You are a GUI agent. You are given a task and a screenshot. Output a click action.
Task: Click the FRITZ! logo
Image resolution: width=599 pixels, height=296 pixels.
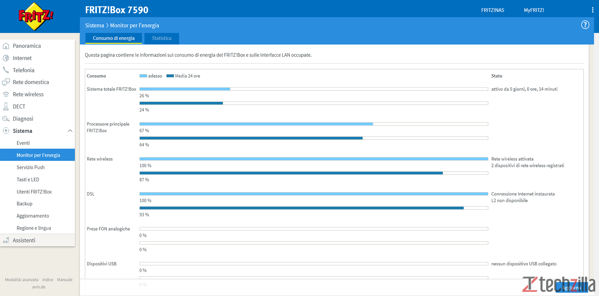point(36,16)
